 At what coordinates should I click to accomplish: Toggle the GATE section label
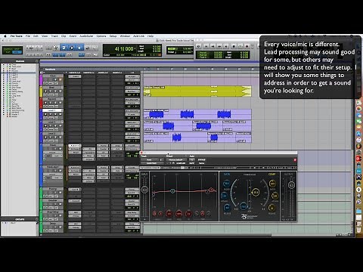227,175
